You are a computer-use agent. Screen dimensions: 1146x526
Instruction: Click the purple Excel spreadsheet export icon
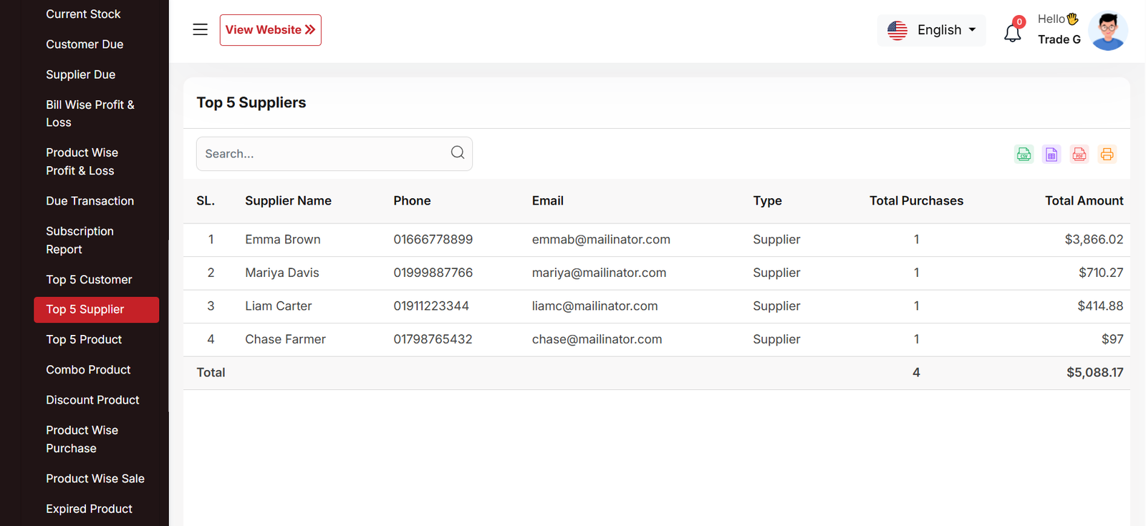point(1051,154)
